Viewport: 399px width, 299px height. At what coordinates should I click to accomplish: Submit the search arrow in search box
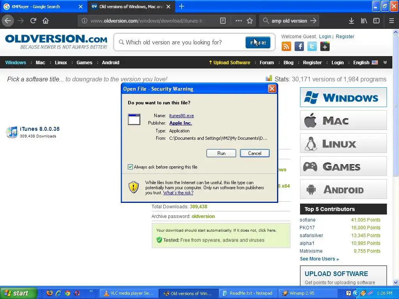313,21
